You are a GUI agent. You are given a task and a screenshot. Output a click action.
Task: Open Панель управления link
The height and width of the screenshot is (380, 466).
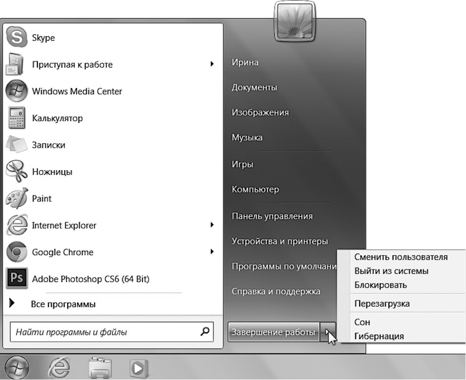point(272,216)
